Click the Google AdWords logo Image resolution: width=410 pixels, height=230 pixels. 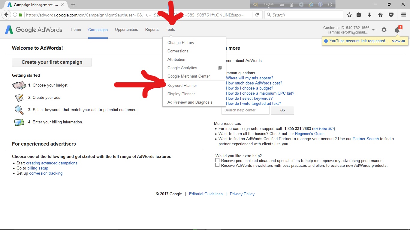click(34, 30)
